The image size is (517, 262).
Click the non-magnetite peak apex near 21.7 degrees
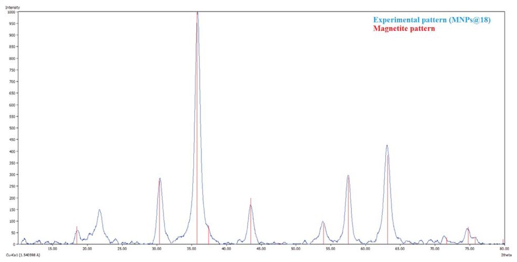click(99, 209)
